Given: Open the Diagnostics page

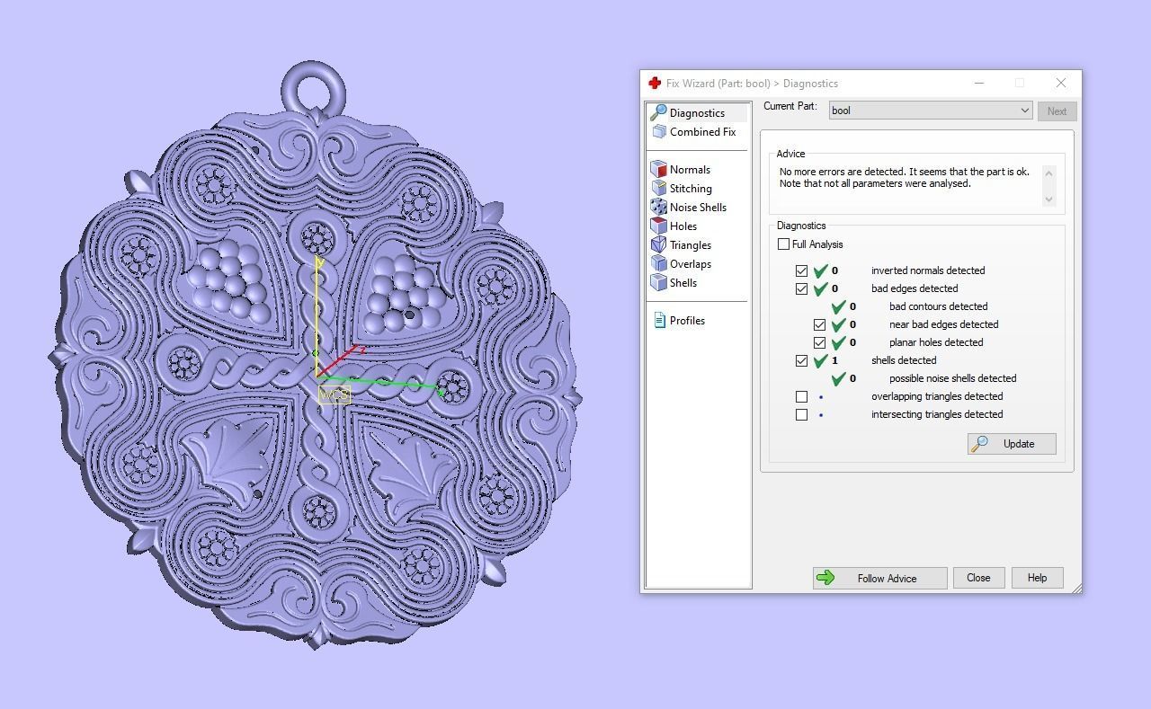Looking at the screenshot, I should tap(697, 113).
